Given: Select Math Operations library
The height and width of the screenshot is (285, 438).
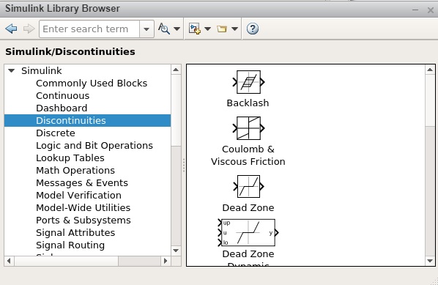Looking at the screenshot, I should tap(75, 171).
